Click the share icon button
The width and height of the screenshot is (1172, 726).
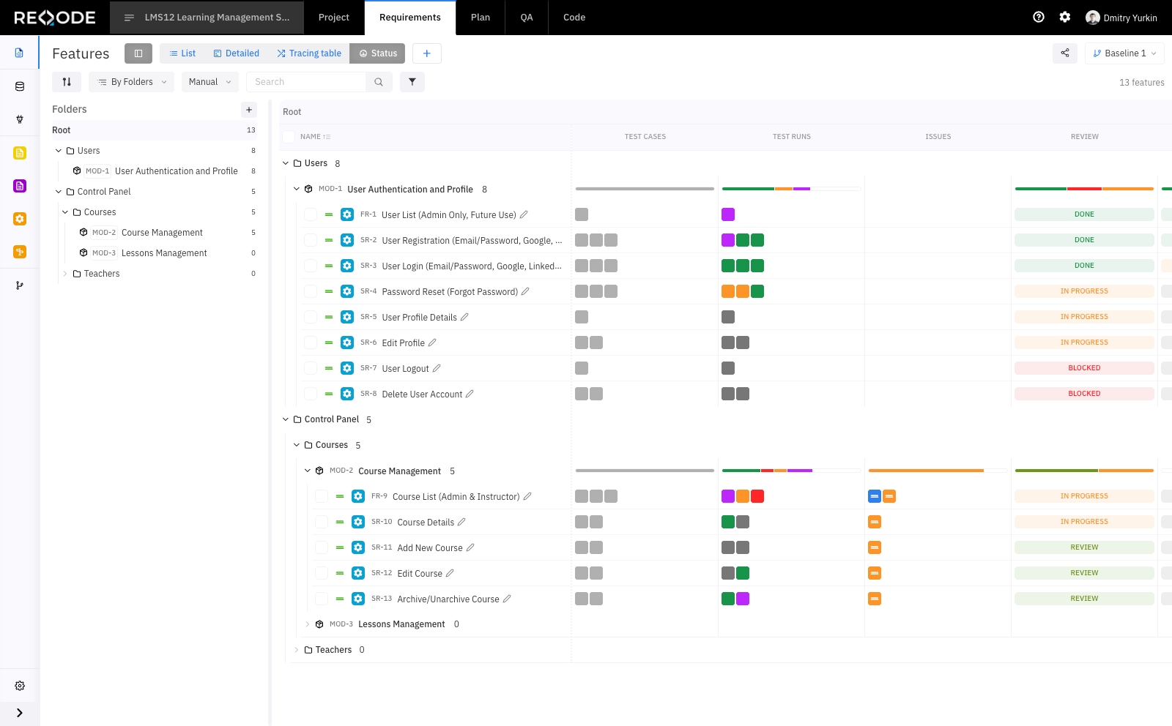(x=1065, y=53)
